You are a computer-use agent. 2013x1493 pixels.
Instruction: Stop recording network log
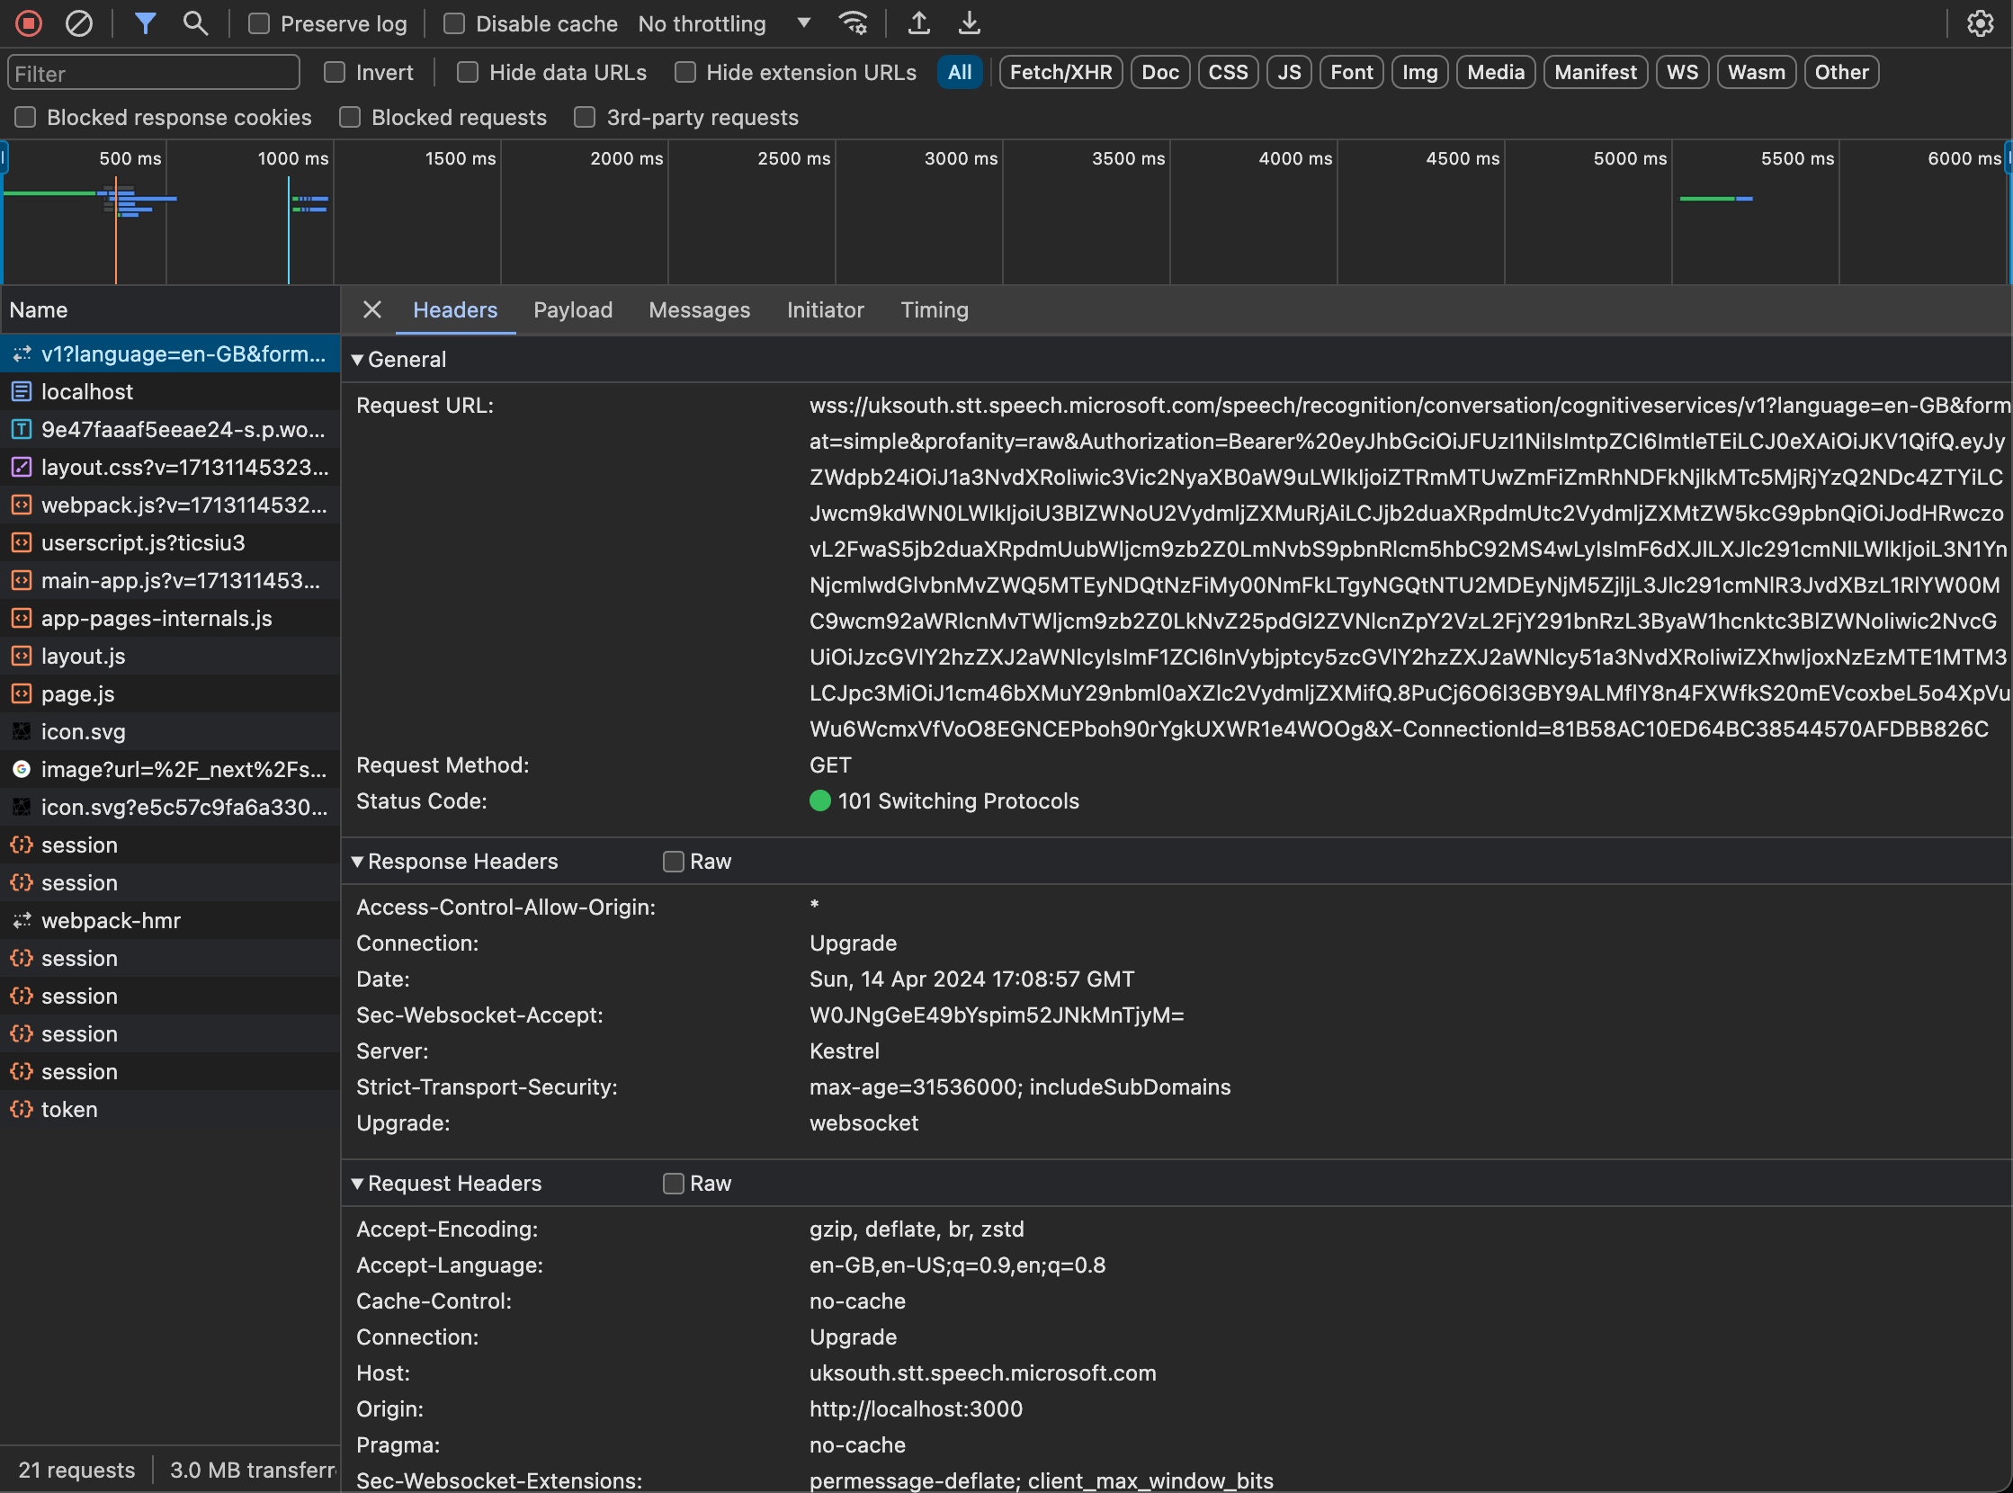[x=29, y=23]
